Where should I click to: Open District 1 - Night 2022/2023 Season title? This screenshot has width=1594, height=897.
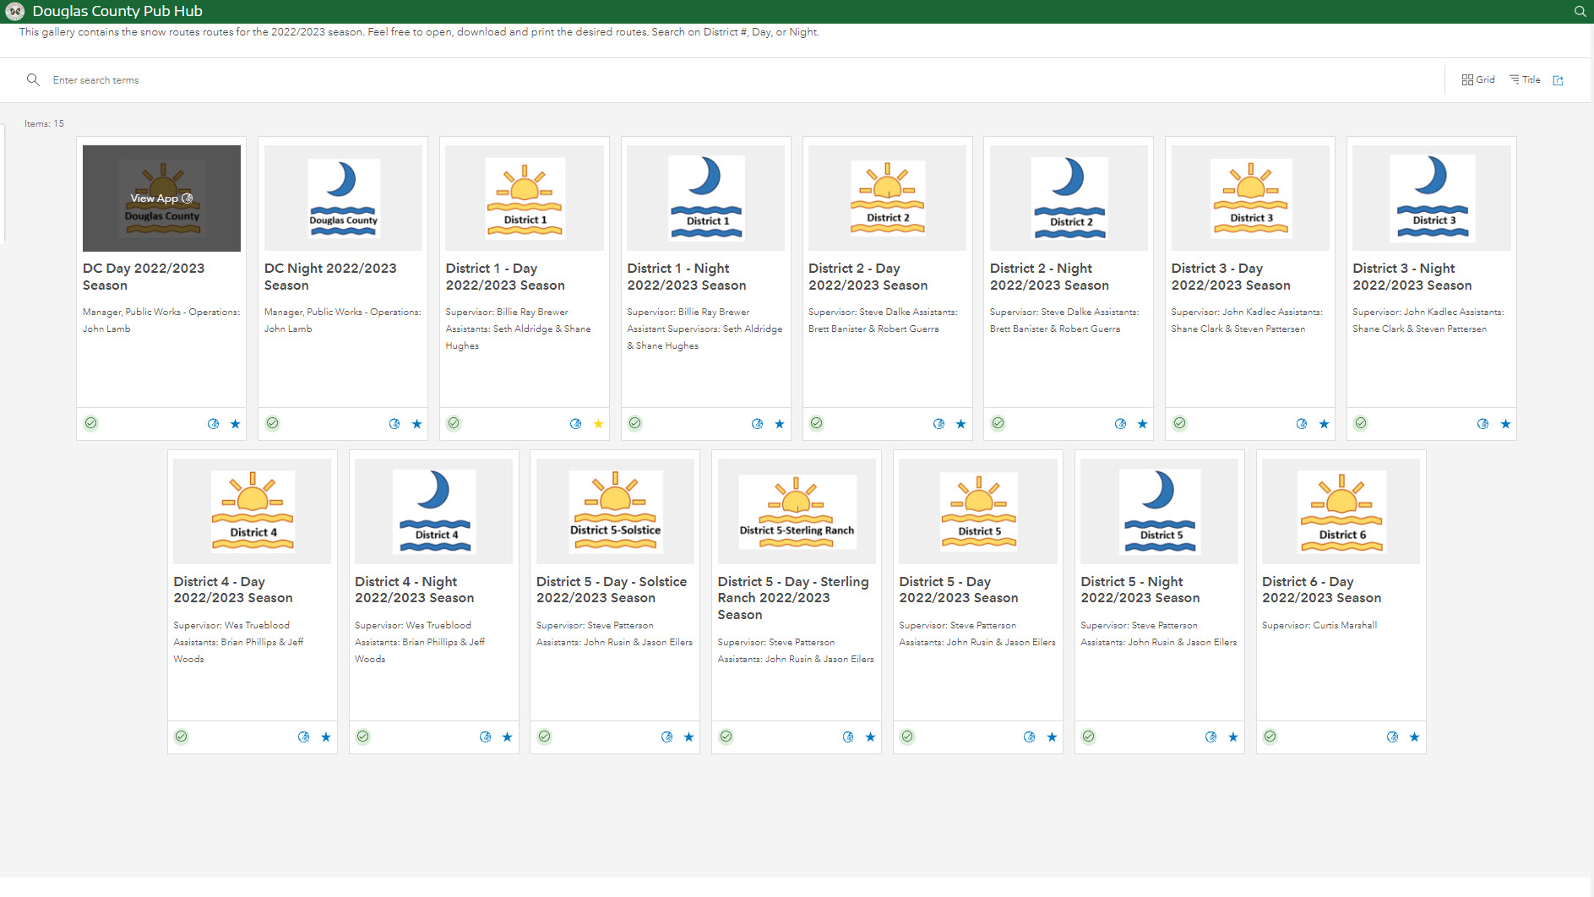click(x=686, y=277)
